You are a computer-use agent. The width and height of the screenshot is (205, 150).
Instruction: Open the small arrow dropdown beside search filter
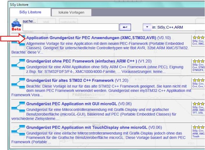(x=147, y=27)
